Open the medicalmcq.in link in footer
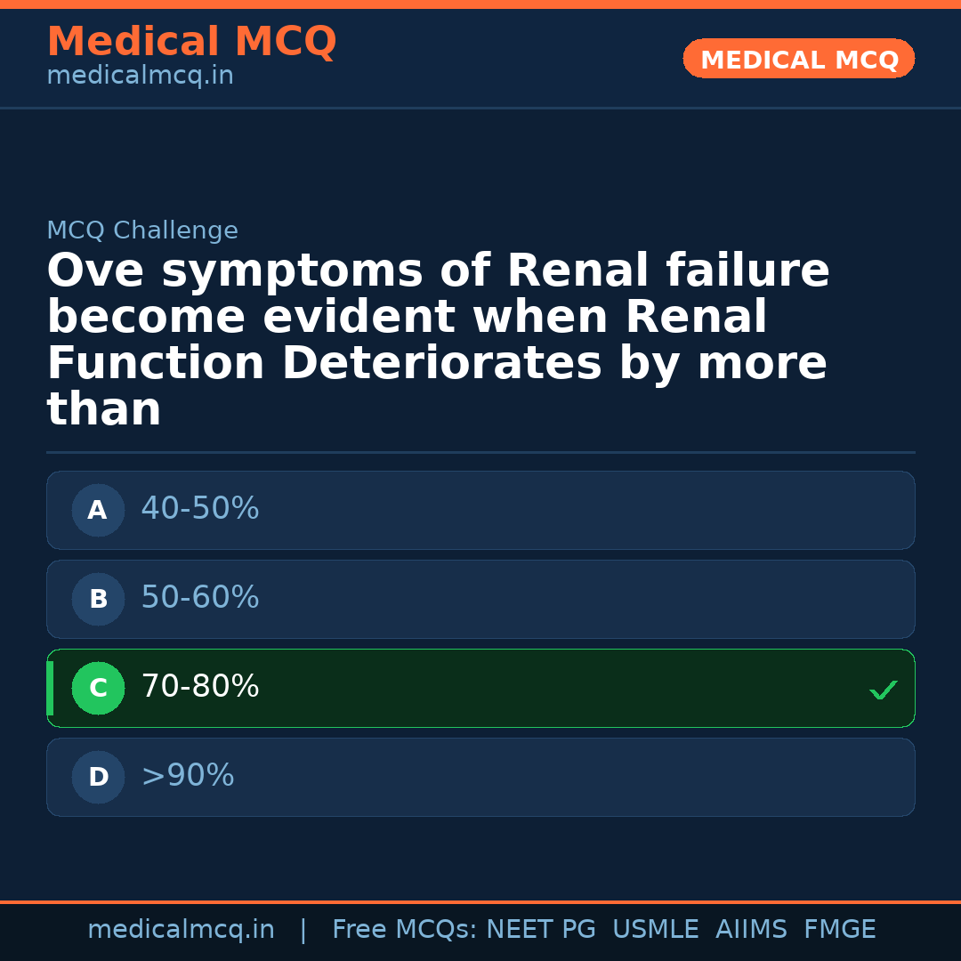 (181, 930)
